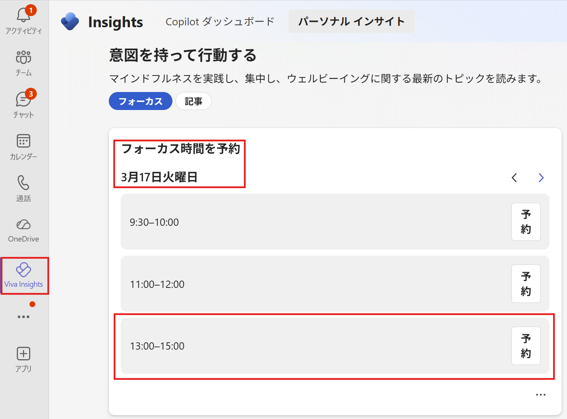
Task: Open more options via sidebar ellipsis
Action: tap(23, 316)
